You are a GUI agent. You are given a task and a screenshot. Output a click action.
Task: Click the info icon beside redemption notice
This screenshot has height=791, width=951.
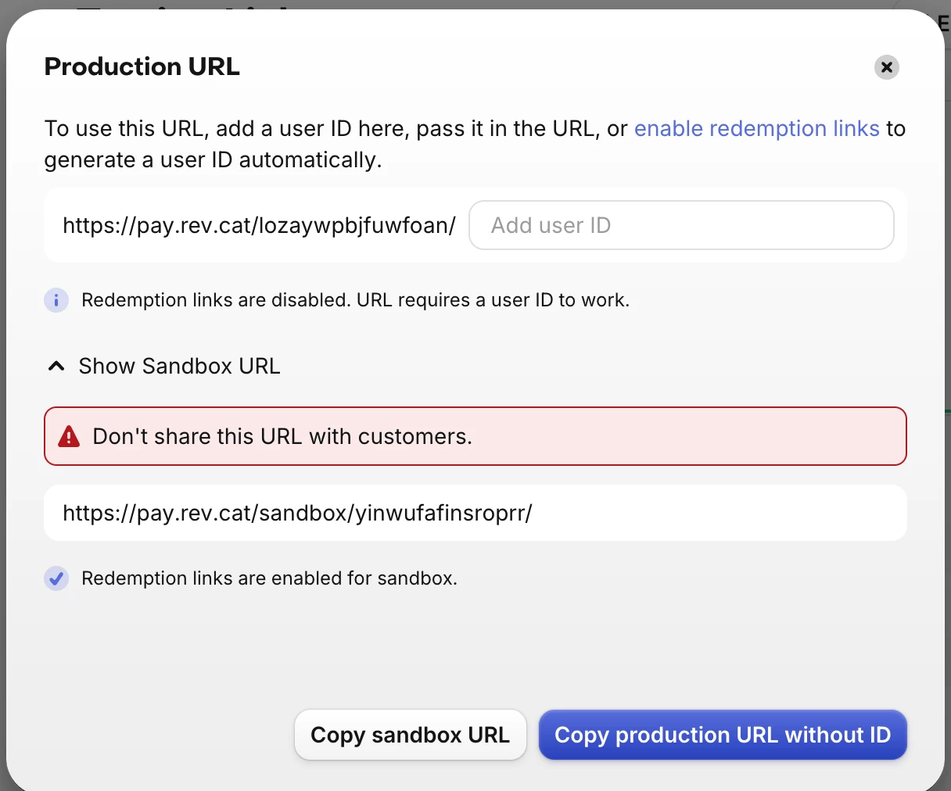coord(56,300)
